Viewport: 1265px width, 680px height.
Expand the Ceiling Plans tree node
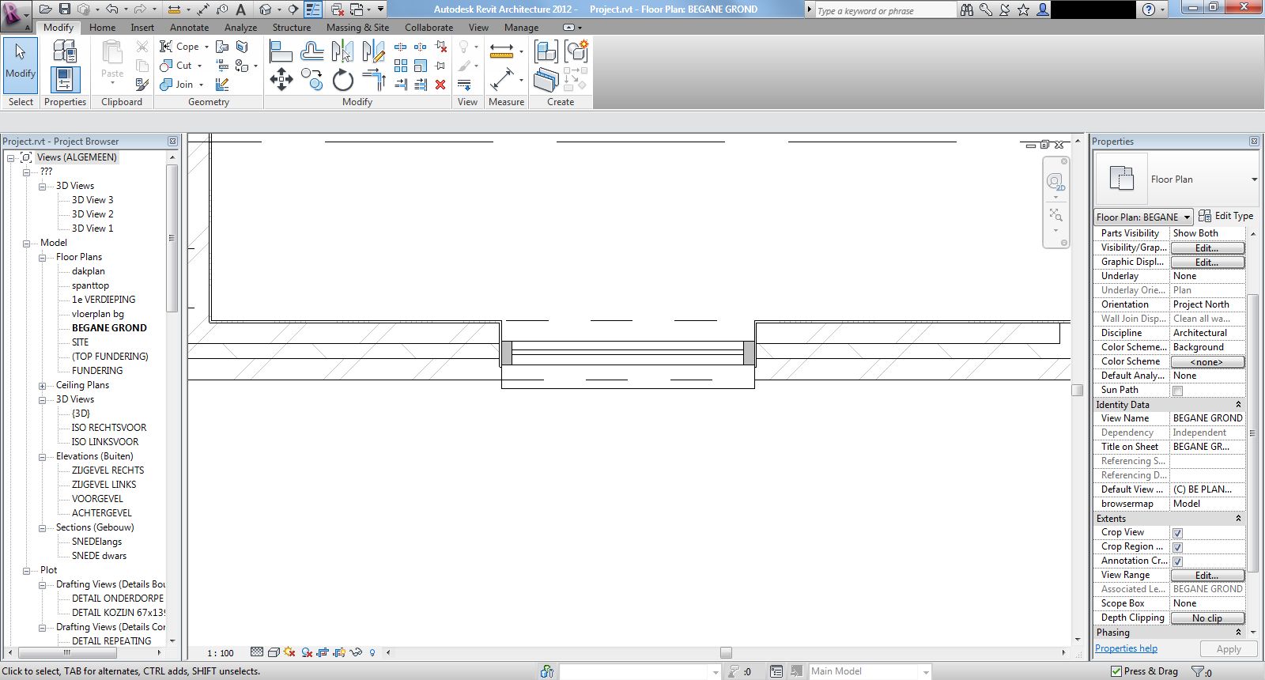pos(43,386)
